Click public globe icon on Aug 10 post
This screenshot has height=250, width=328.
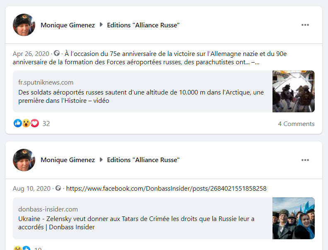click(58, 188)
